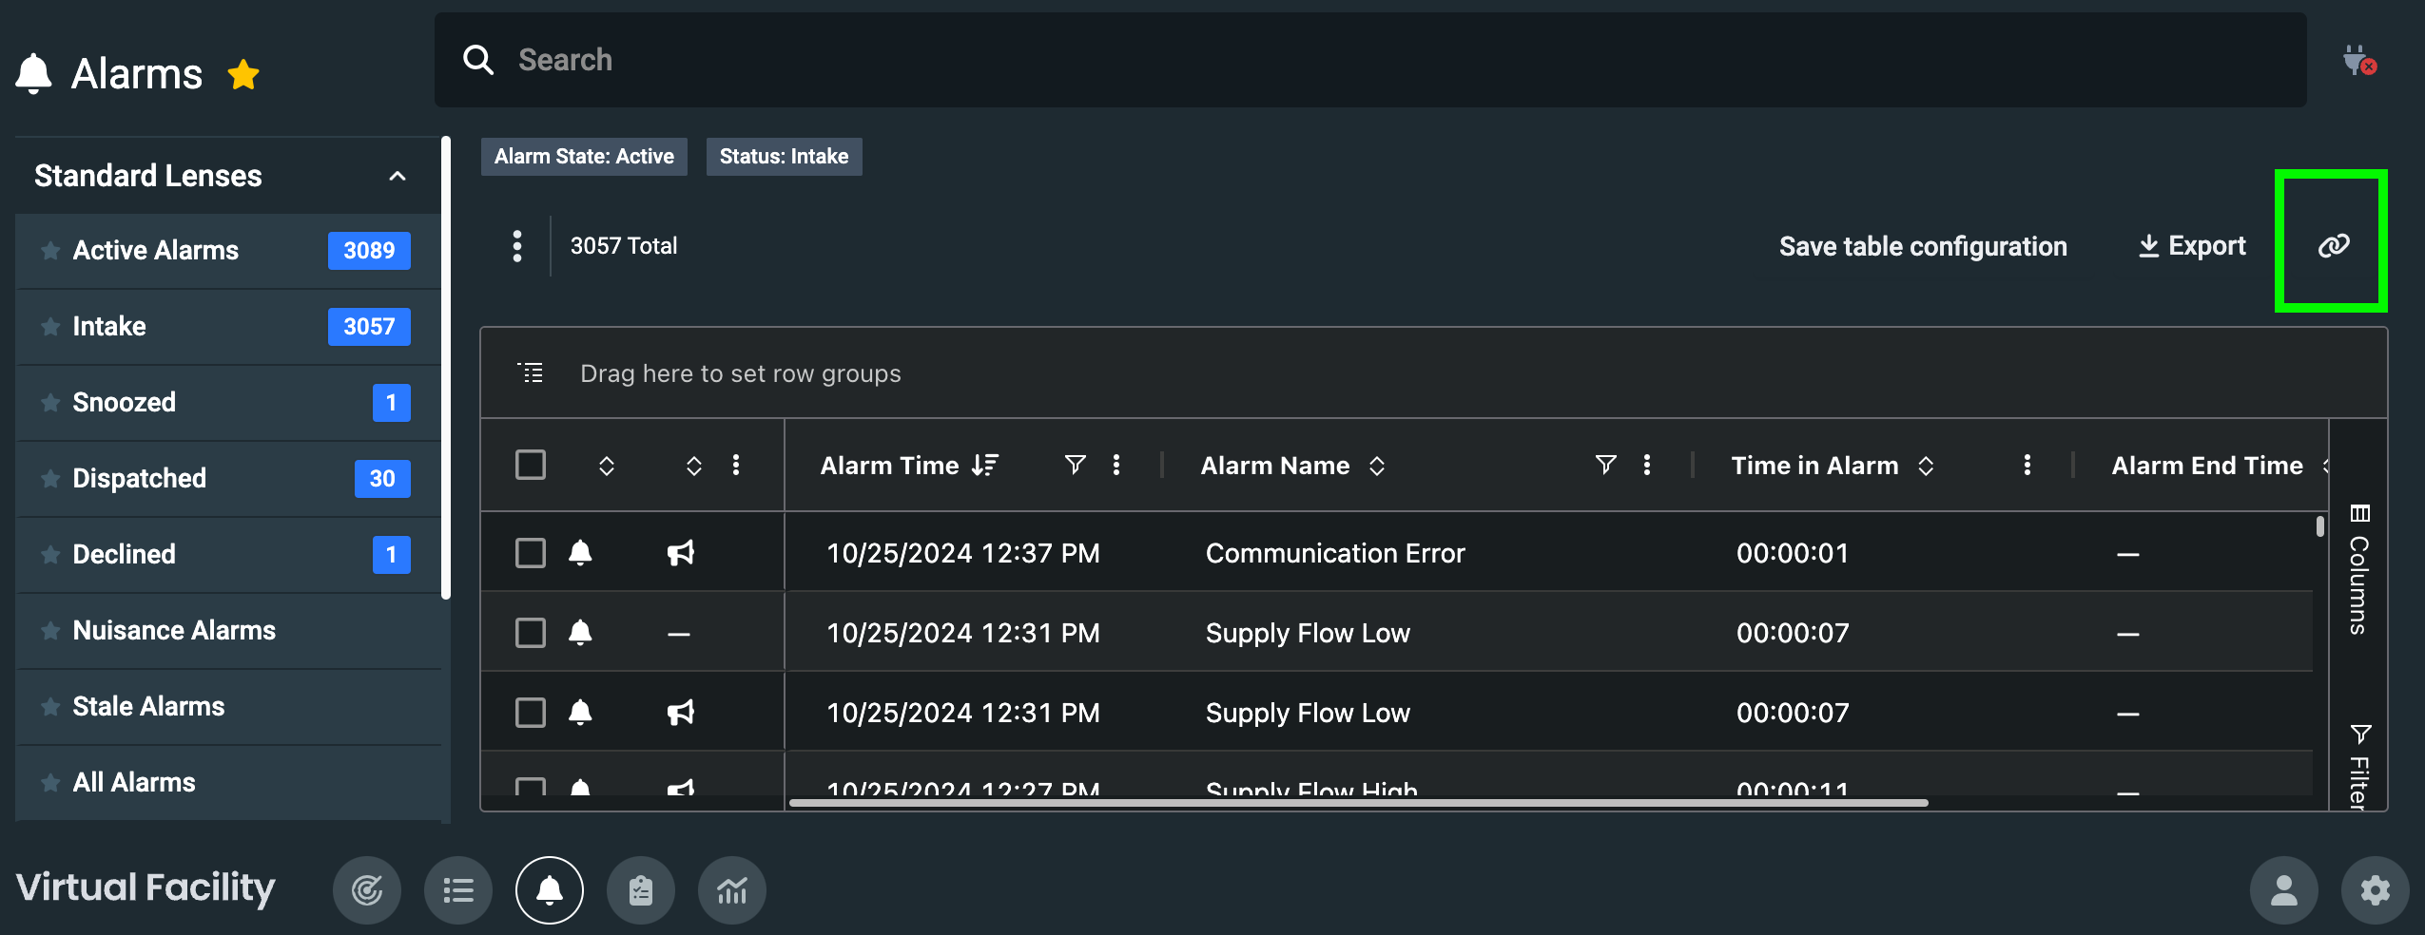The width and height of the screenshot is (2425, 935).
Task: Click the yellow favorite star beside Alarms
Action: pyautogui.click(x=243, y=75)
